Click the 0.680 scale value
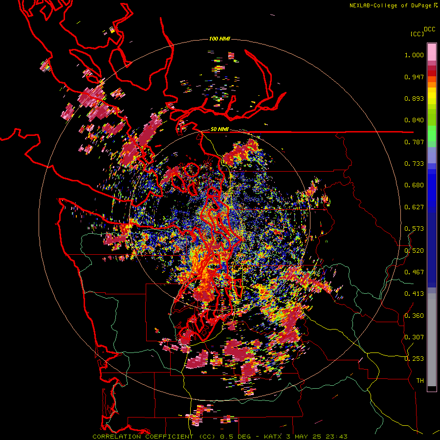Viewport: 440px width, 440px height. click(414, 185)
